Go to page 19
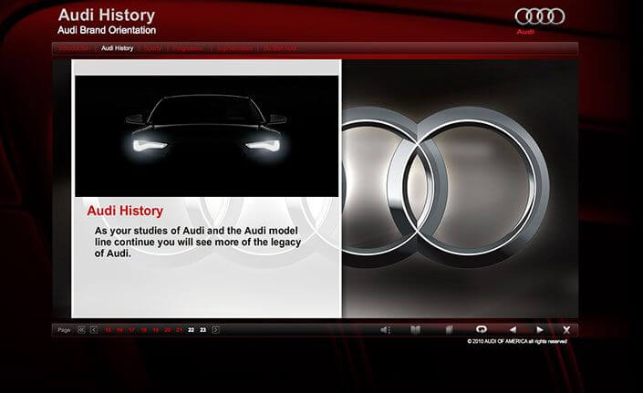Viewport: 643px width, 393px height. [x=155, y=330]
